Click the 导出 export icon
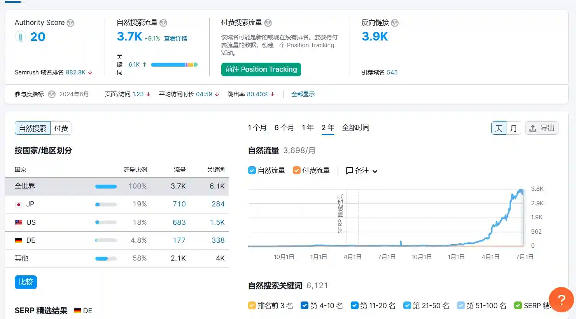The image size is (576, 319). coord(533,128)
